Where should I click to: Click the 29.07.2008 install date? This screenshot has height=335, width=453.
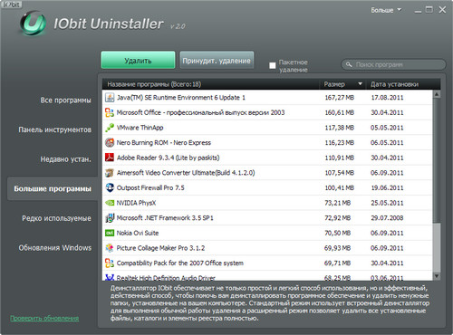pyautogui.click(x=387, y=218)
